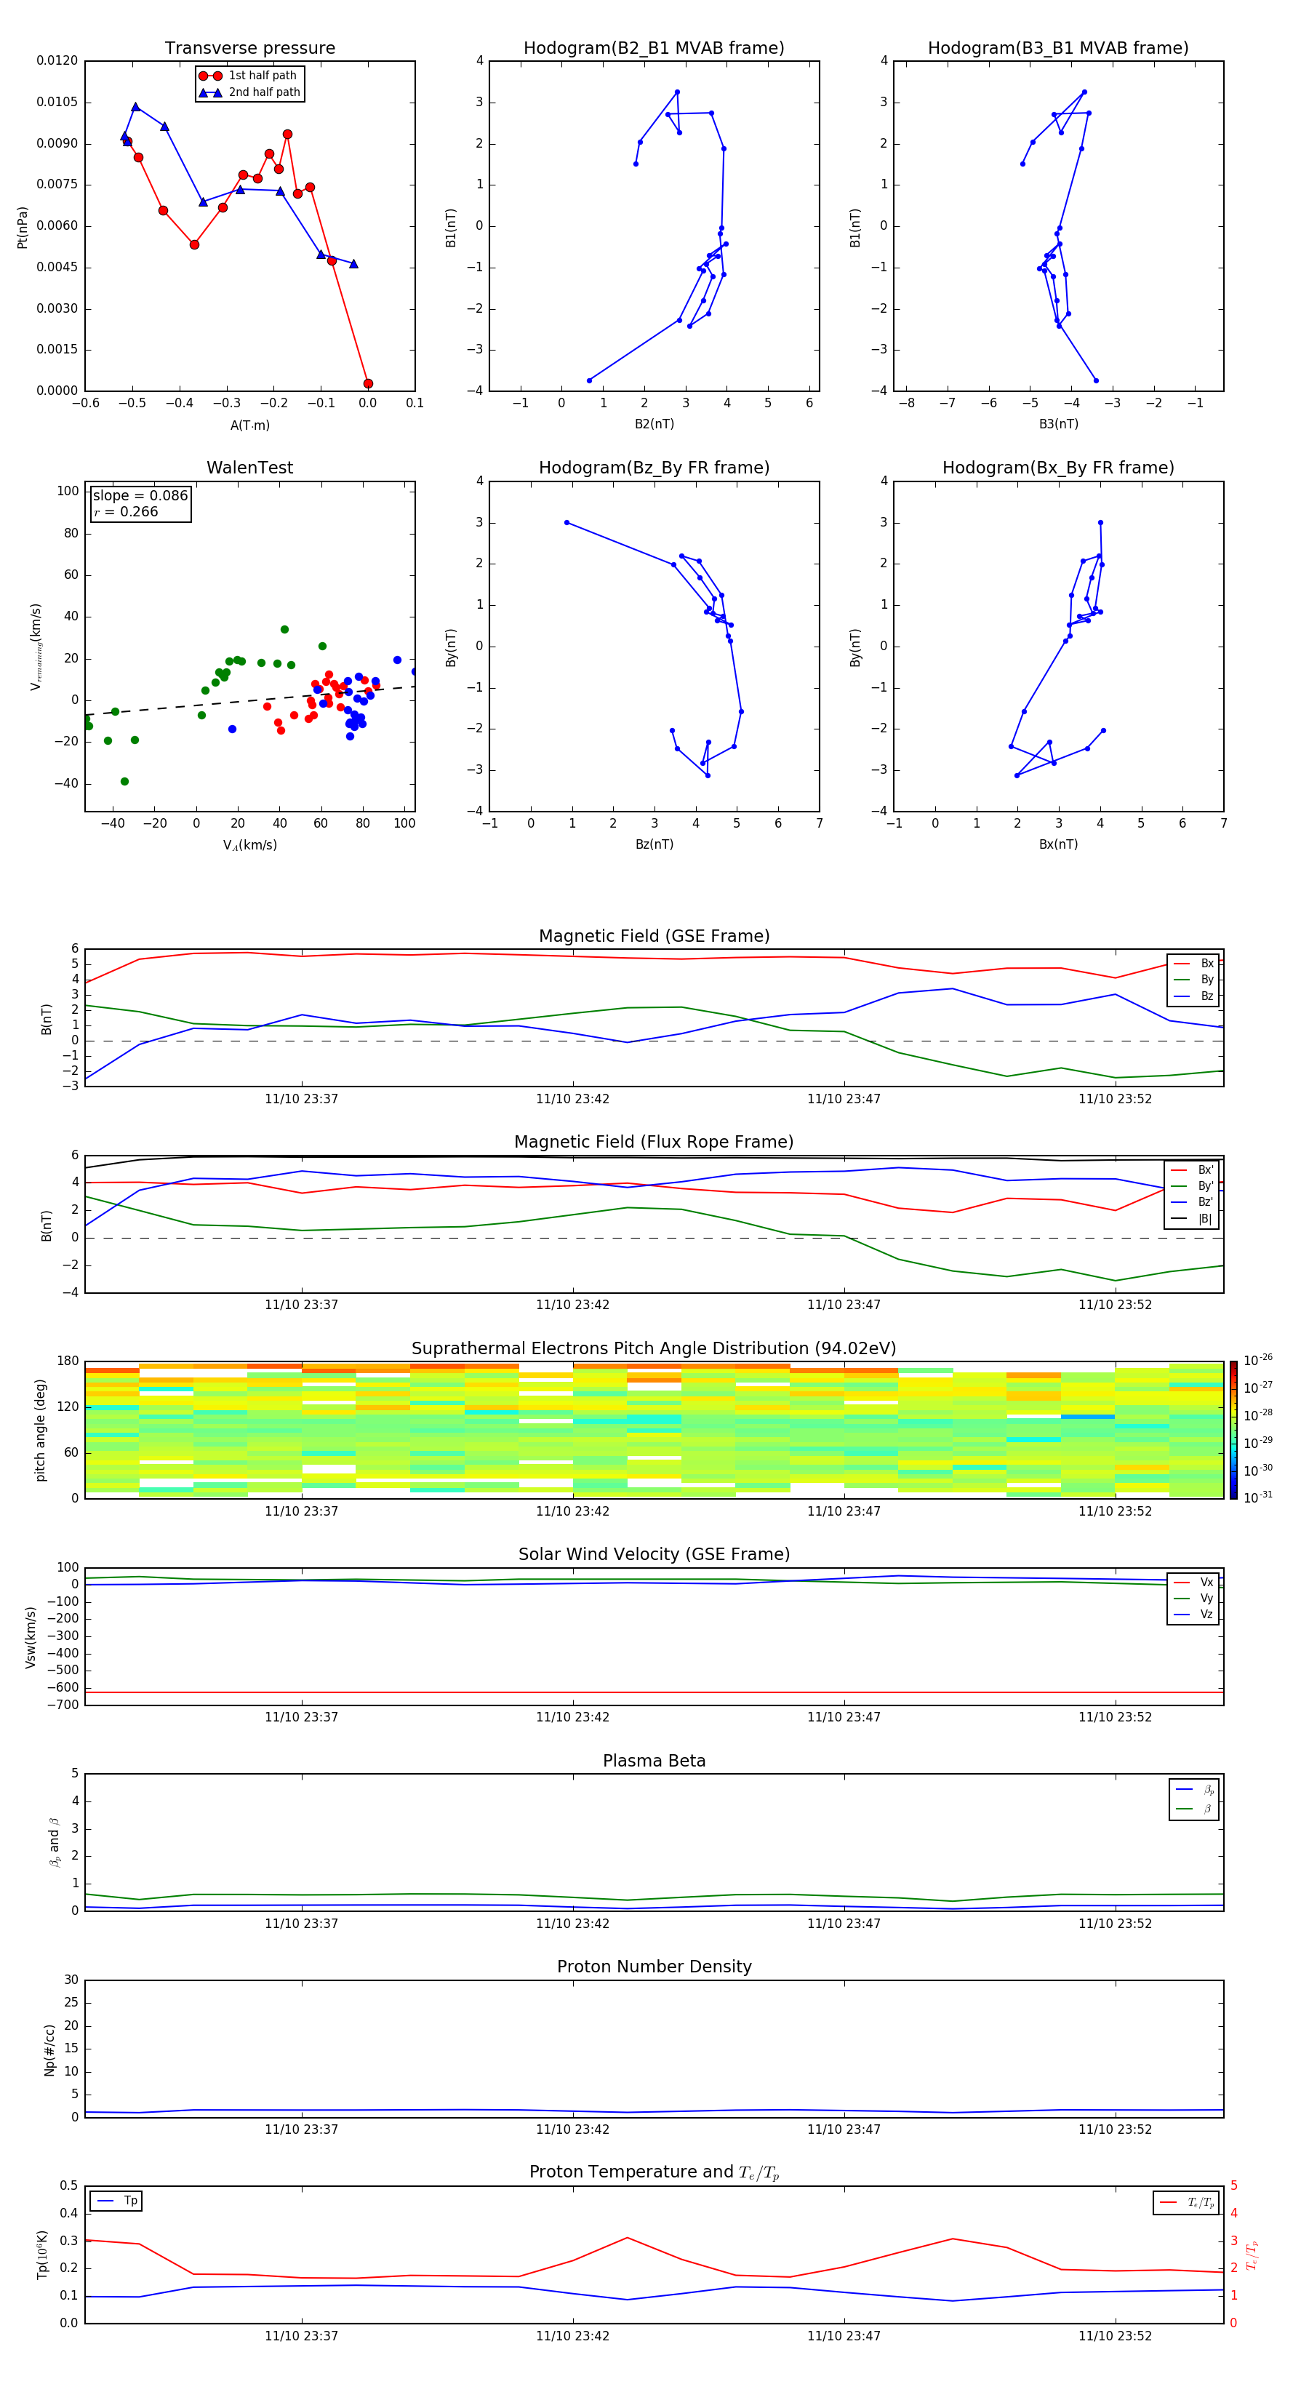Click '11/10 23:37' tick under GSE magnetic field
Viewport: 1309px width, 2400px height.
pyautogui.click(x=301, y=1100)
